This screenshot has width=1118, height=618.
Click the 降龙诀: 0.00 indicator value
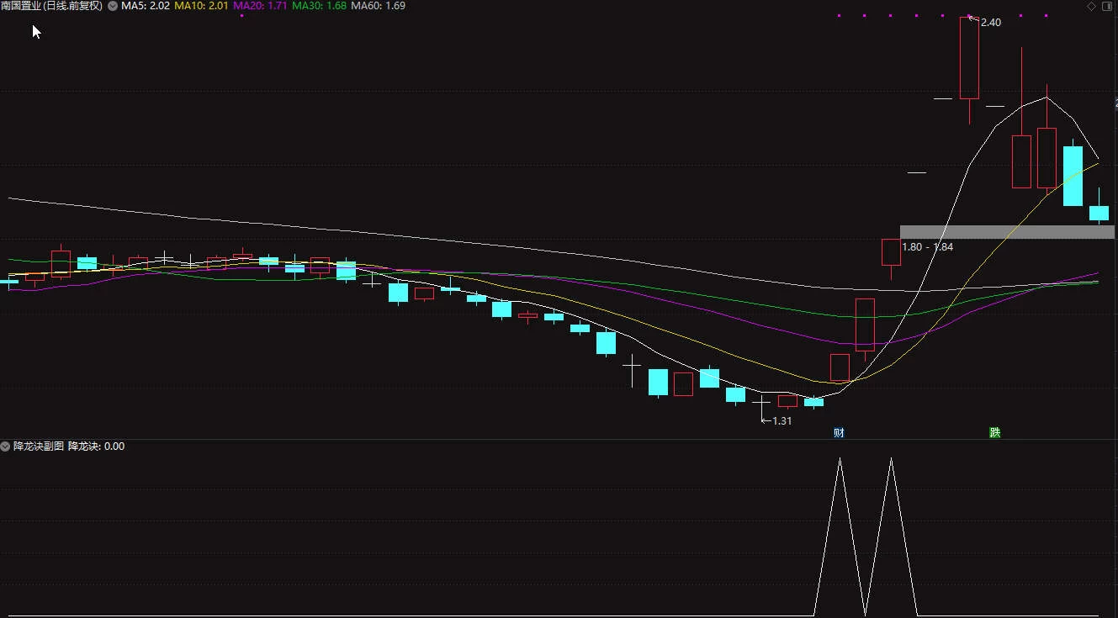97,446
